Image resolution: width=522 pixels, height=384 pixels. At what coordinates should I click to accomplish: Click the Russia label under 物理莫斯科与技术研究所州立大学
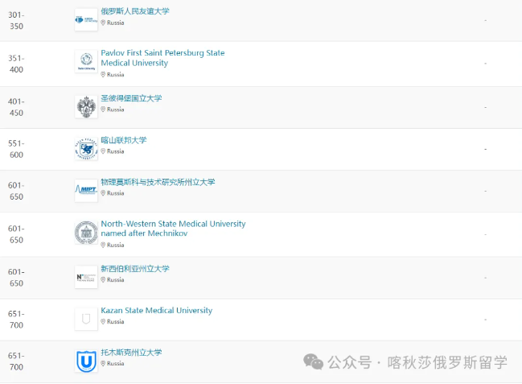click(116, 193)
